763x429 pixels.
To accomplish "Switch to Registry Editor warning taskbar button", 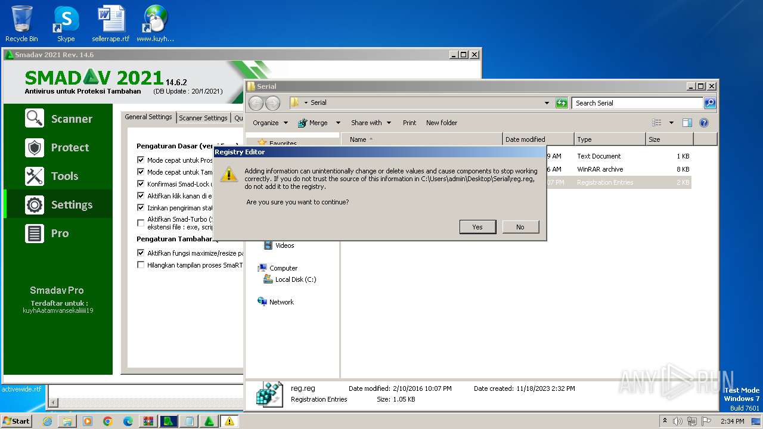I will pos(229,421).
